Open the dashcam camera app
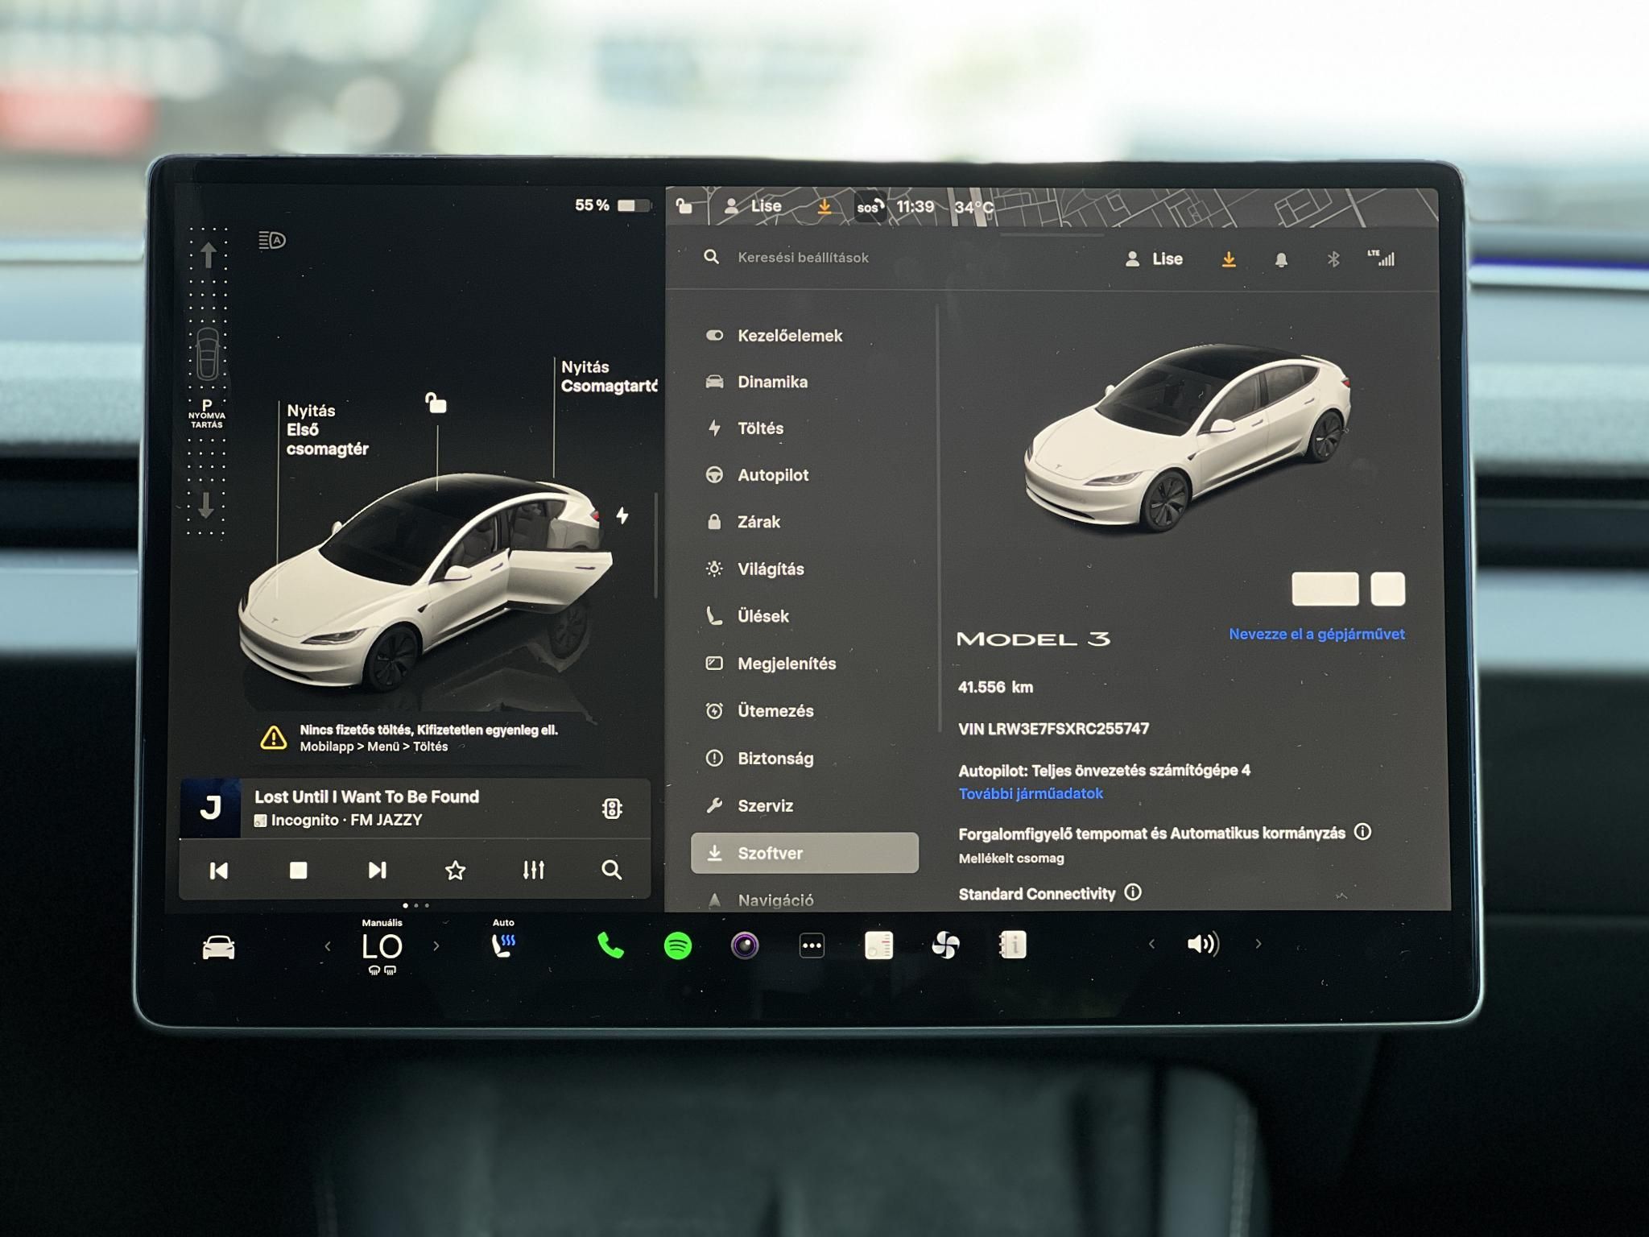 click(745, 945)
